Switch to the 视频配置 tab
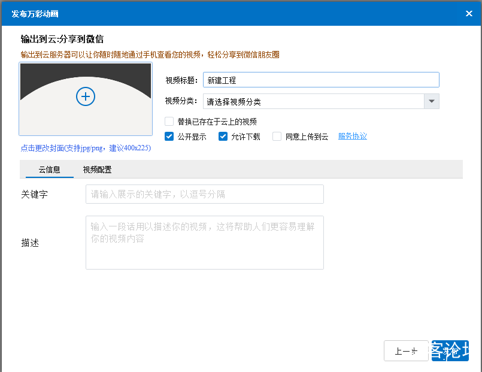Viewport: 482px width, 372px height. pyautogui.click(x=97, y=170)
